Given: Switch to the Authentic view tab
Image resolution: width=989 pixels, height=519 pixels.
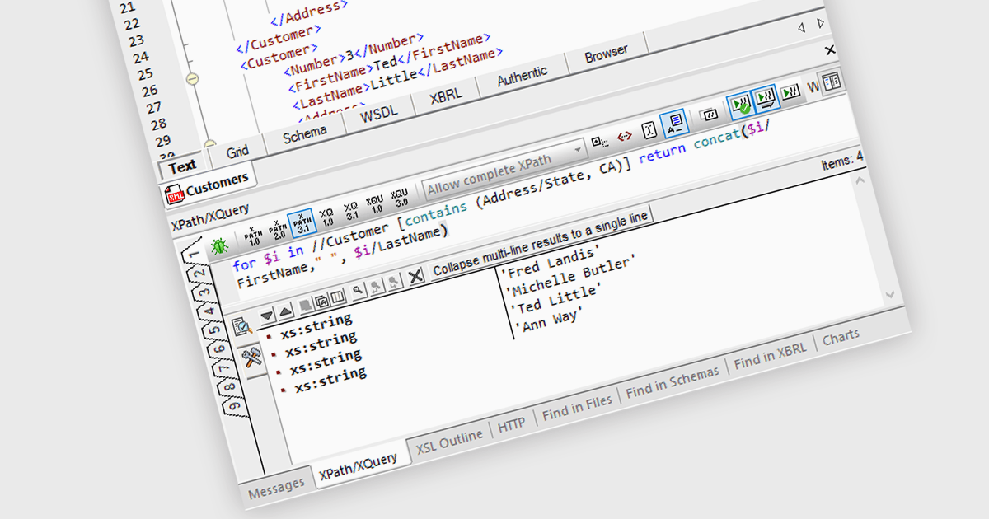Looking at the screenshot, I should coord(523,75).
